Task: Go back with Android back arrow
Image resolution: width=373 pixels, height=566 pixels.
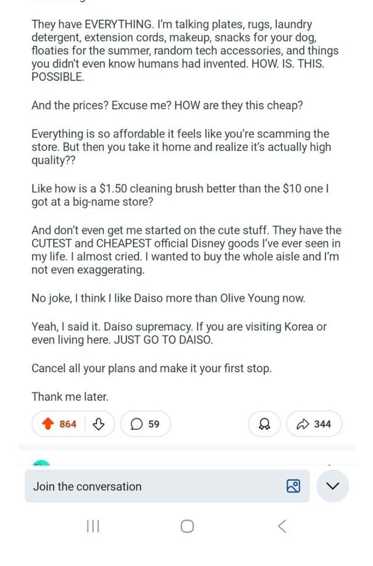Action: pyautogui.click(x=281, y=526)
